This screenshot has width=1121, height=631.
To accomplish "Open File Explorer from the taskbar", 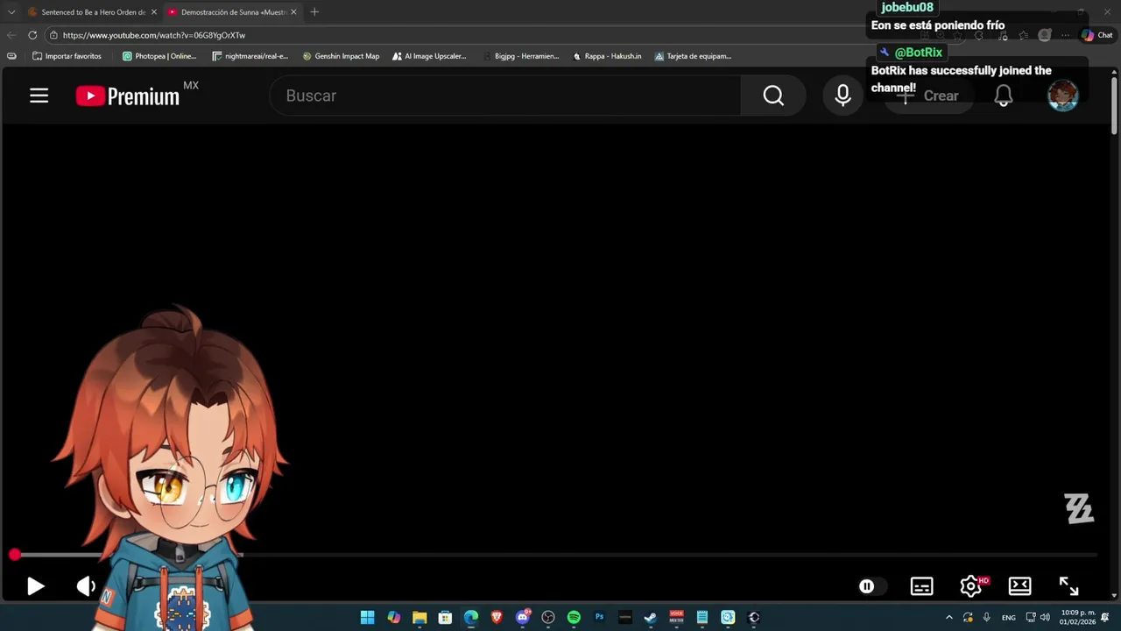I will pyautogui.click(x=419, y=617).
